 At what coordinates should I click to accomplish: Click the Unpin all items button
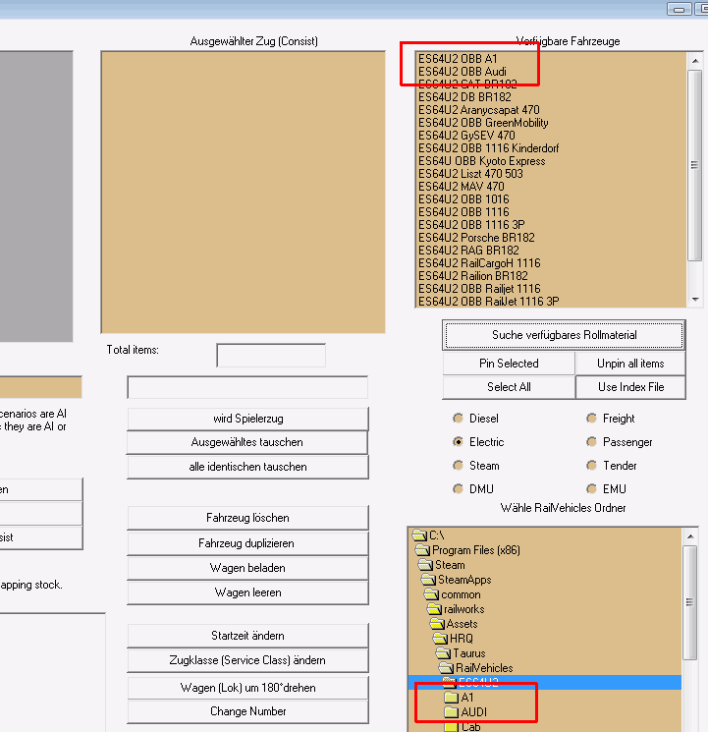point(630,364)
